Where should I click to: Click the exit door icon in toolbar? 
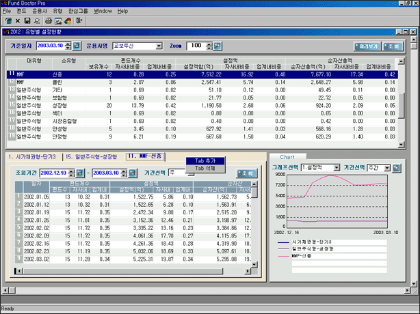pyautogui.click(x=79, y=21)
